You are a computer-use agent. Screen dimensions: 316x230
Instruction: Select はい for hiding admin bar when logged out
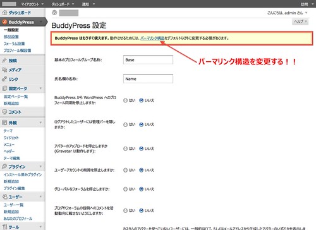pos(125,124)
